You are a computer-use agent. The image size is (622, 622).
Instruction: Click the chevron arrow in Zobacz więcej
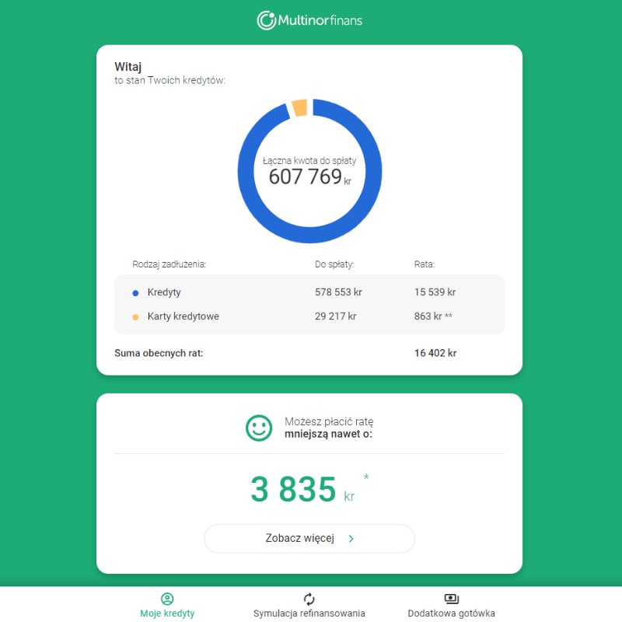pos(351,539)
